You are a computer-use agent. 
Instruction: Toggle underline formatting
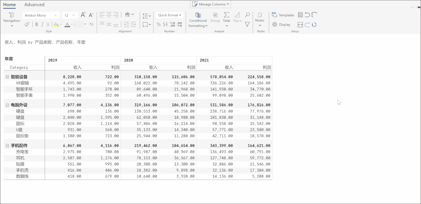tap(48, 25)
